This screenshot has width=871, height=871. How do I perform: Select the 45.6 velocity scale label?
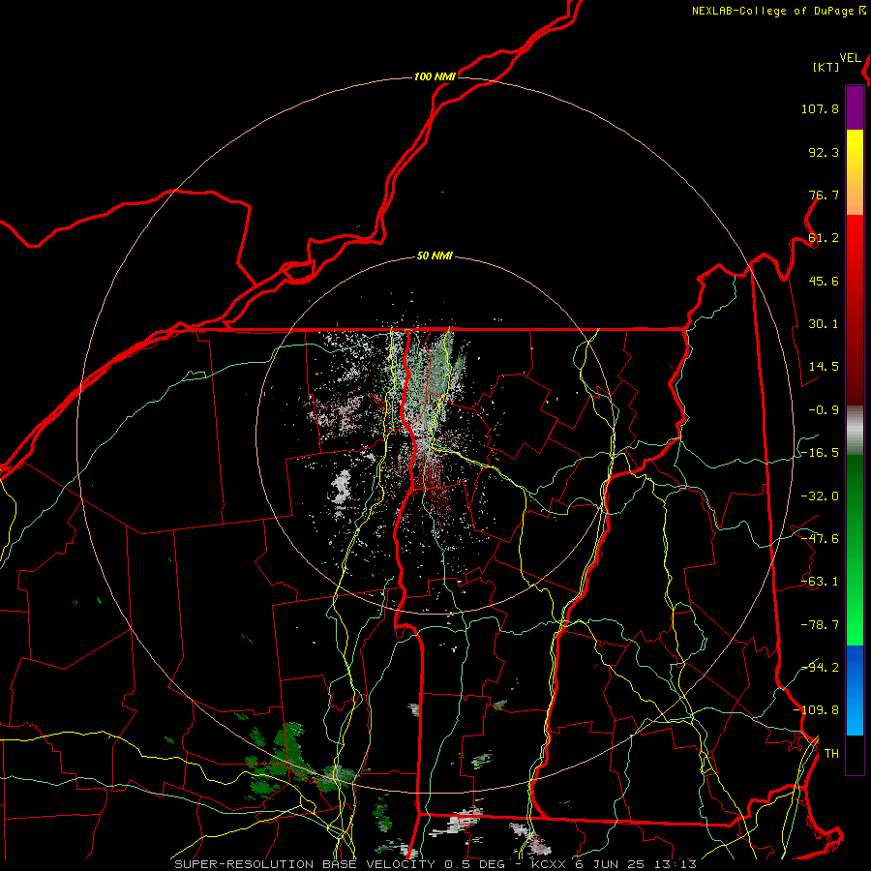(824, 281)
